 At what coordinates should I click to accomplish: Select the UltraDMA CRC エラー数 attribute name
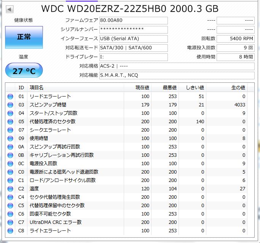[56, 222]
